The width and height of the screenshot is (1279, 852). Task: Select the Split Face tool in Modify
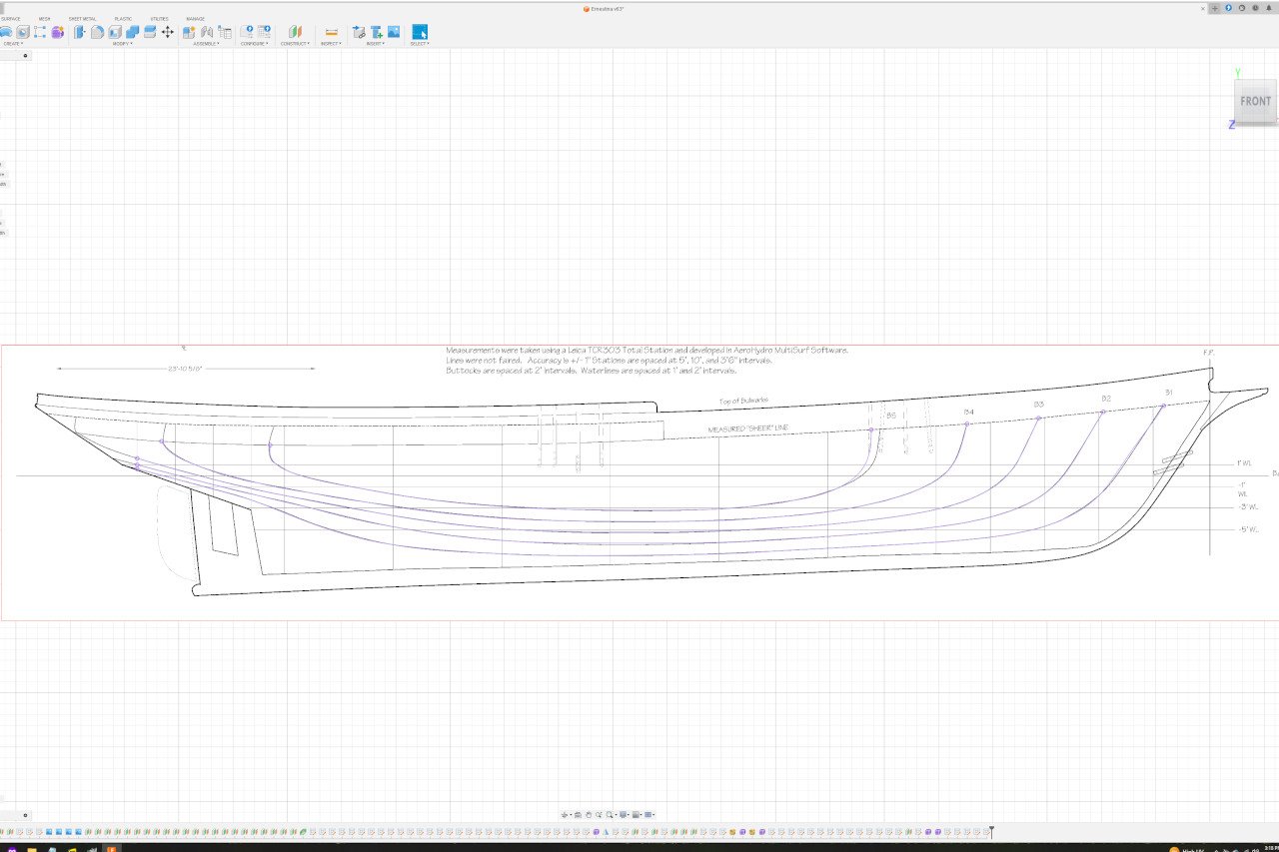pyautogui.click(x=150, y=32)
